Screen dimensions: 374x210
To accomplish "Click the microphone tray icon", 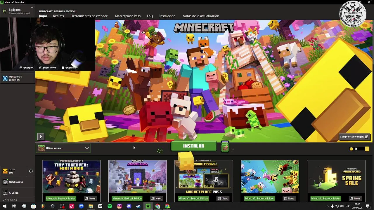I will (332, 206).
